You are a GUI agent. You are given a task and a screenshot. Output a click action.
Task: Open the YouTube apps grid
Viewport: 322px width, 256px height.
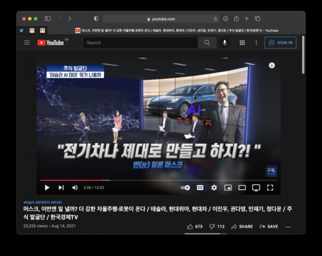coord(242,43)
